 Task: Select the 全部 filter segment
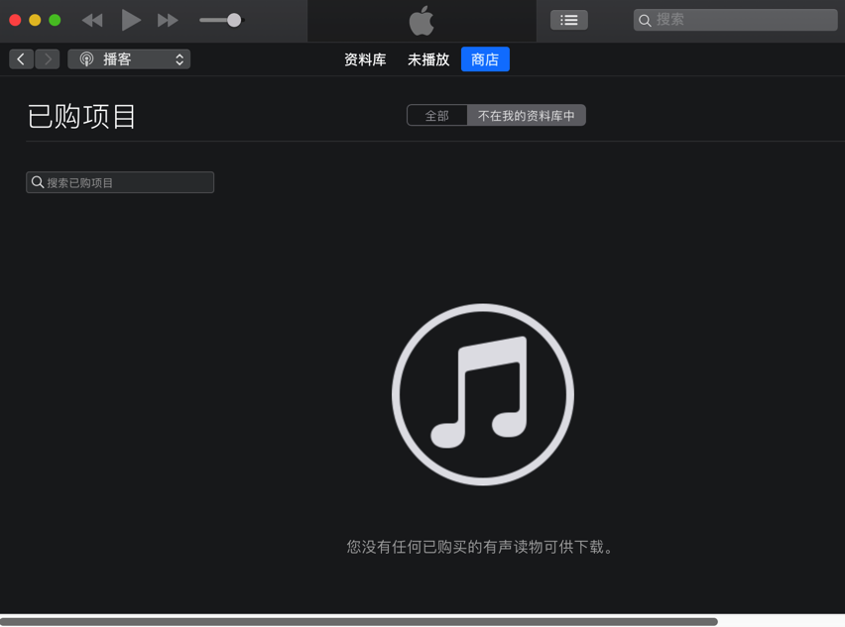437,115
